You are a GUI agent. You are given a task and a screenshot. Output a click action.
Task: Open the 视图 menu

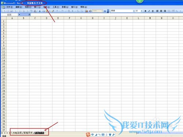[28, 7]
